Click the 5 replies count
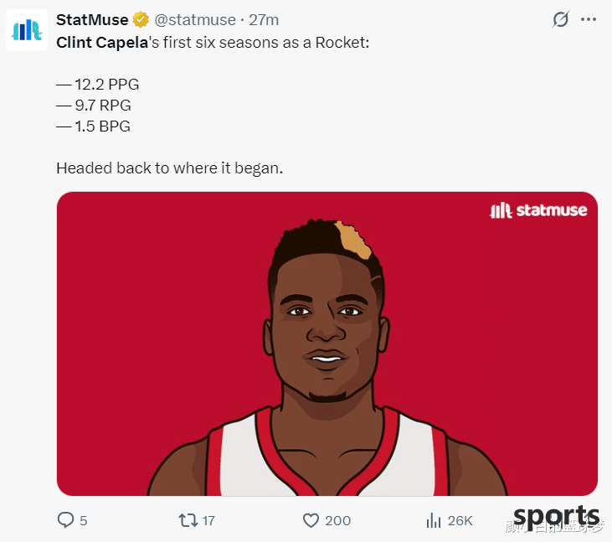The height and width of the screenshot is (542, 612). click(83, 520)
